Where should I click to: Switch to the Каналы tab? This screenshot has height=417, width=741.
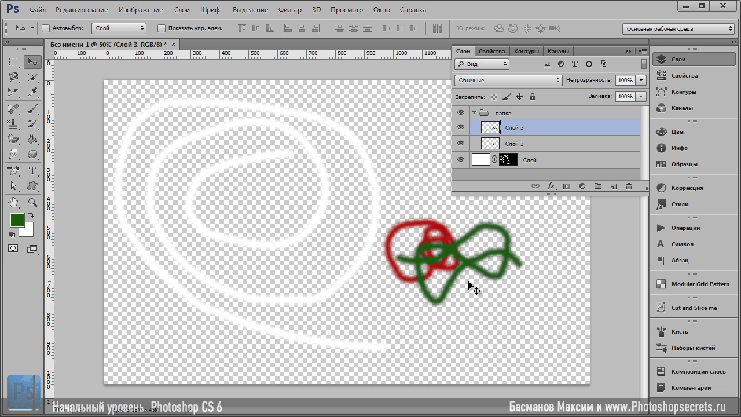click(558, 51)
